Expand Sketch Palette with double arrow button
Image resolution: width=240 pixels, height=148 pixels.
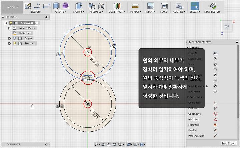(237, 42)
